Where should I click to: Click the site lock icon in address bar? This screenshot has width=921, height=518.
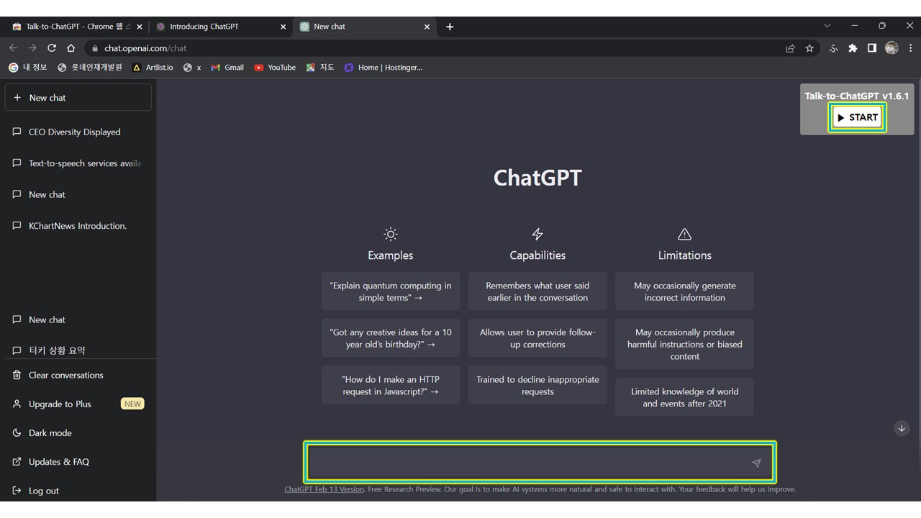(95, 48)
